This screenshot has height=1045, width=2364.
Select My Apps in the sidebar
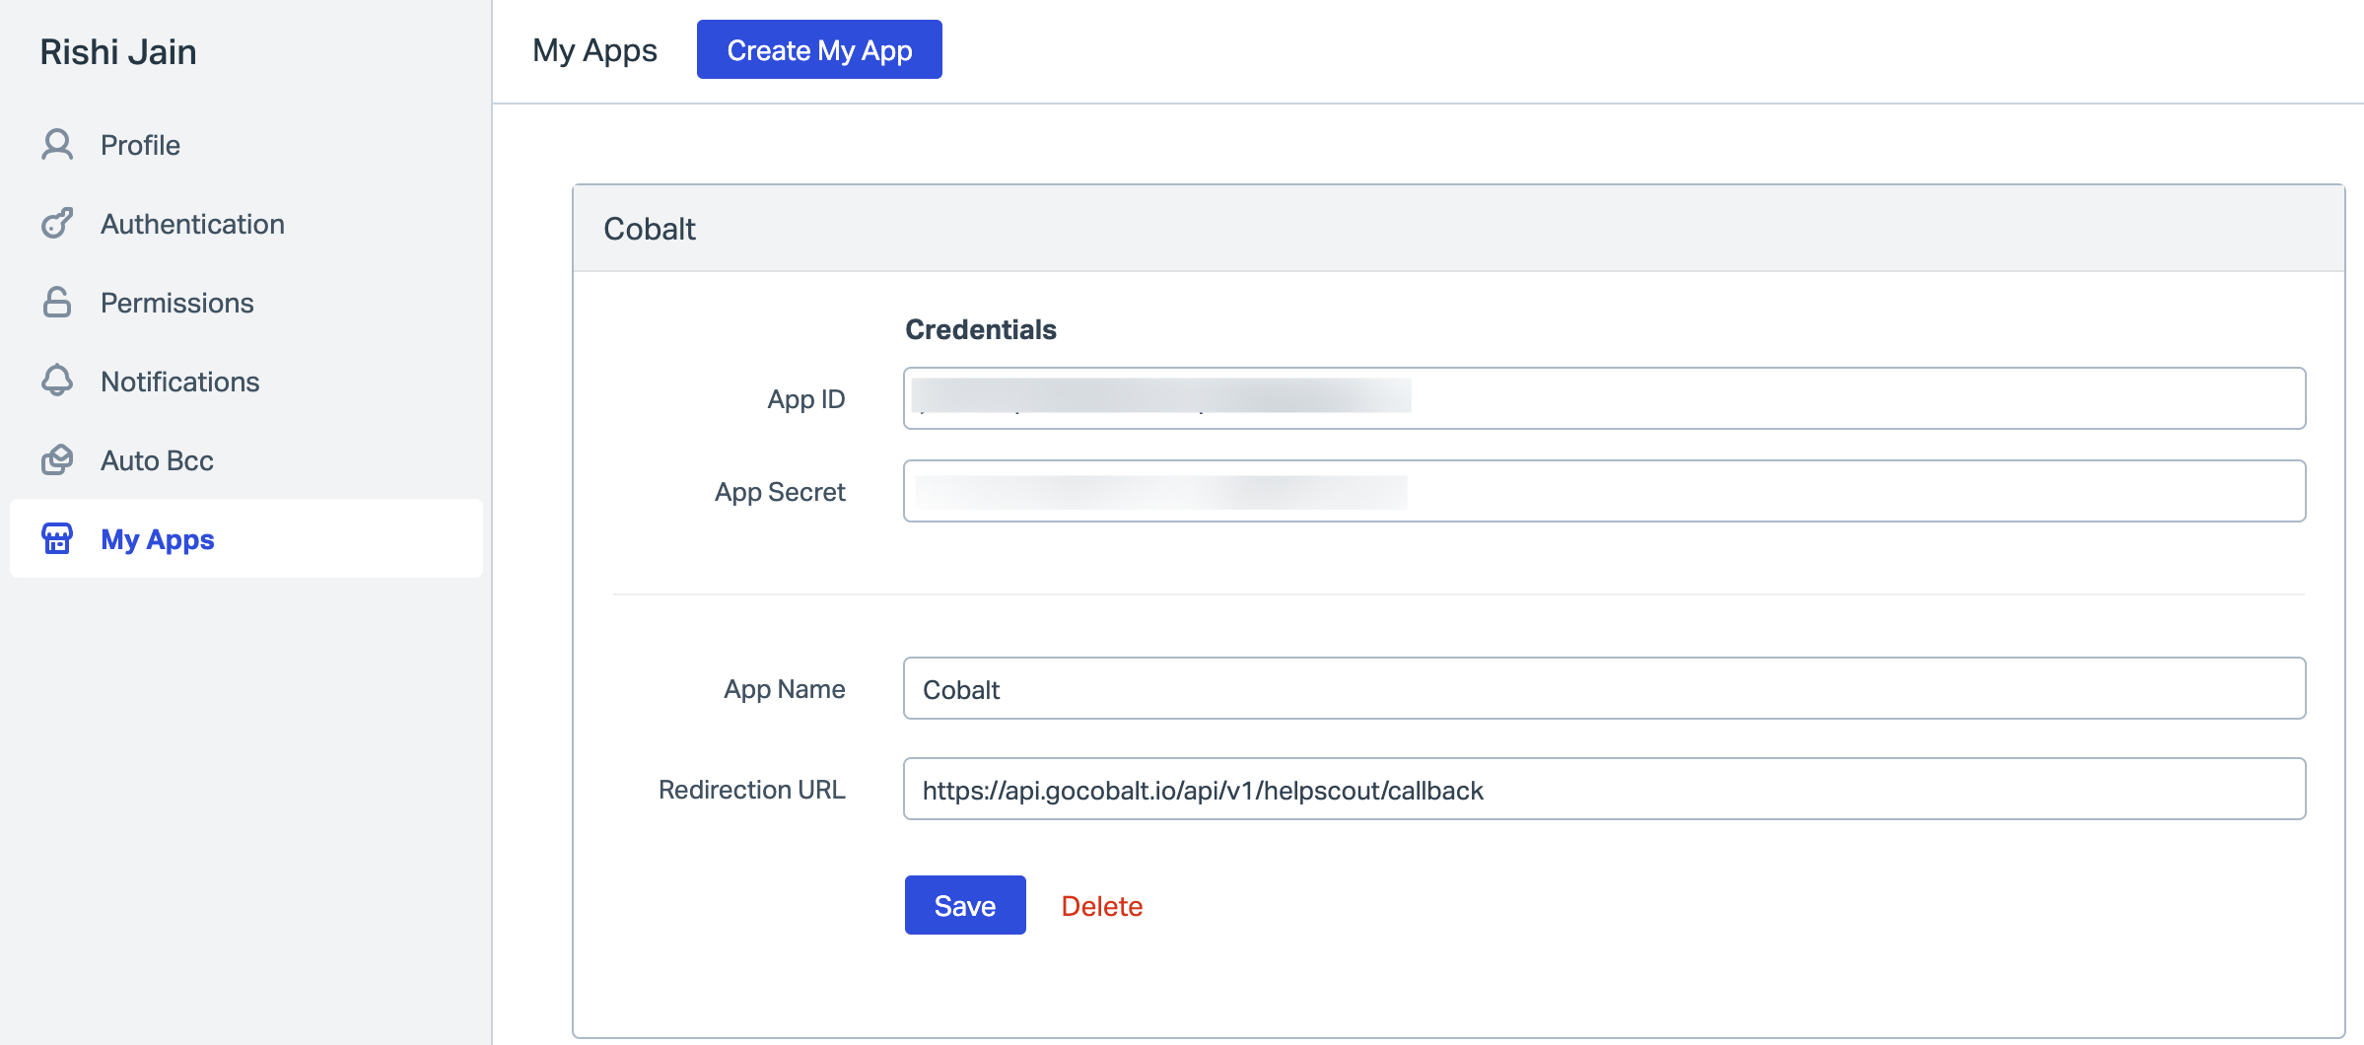[x=246, y=538]
